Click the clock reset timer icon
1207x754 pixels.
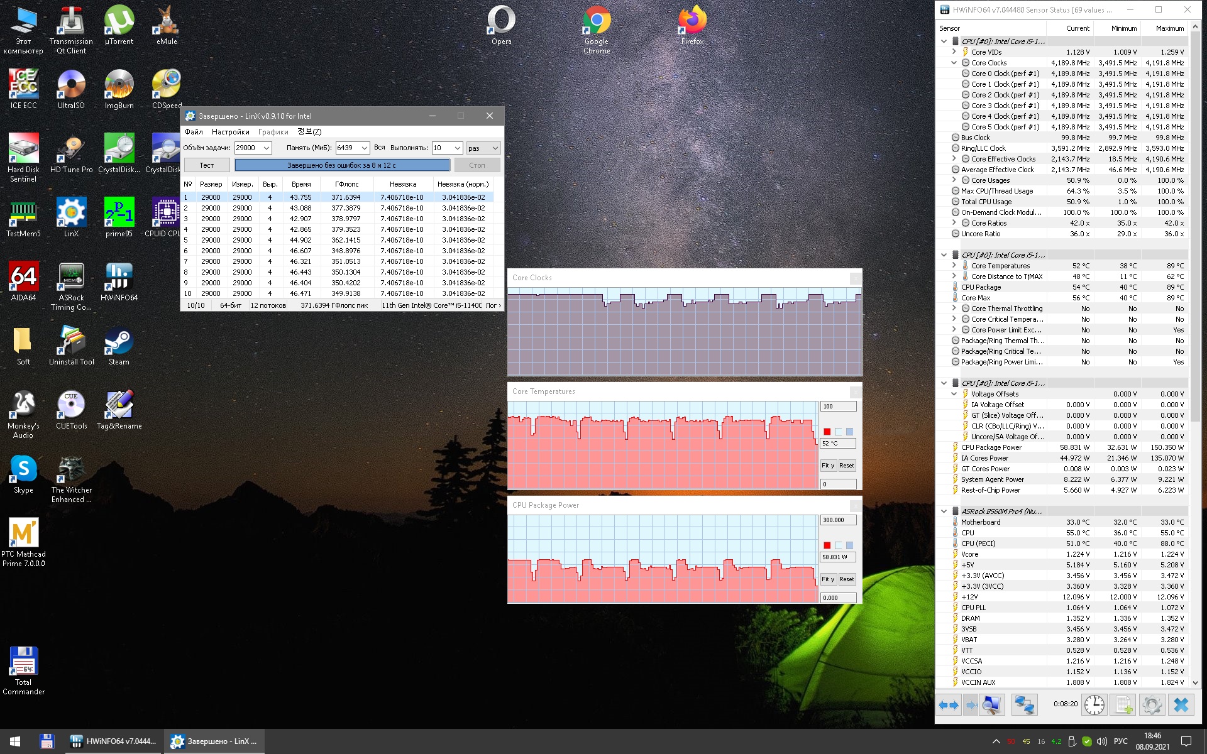pos(1094,705)
